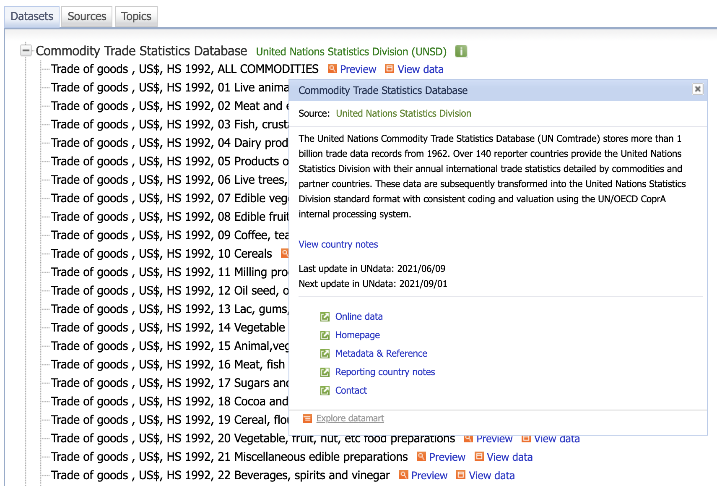
Task: Select the 07 Edible vegetables row
Action: tap(169, 198)
